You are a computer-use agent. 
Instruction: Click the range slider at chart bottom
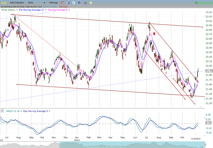(106, 146)
